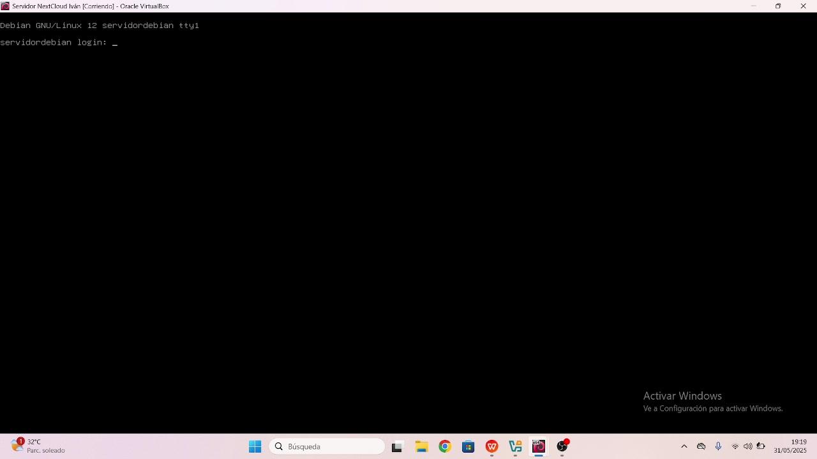
Task: Open the Wi-Fi network tray icon
Action: click(x=735, y=446)
